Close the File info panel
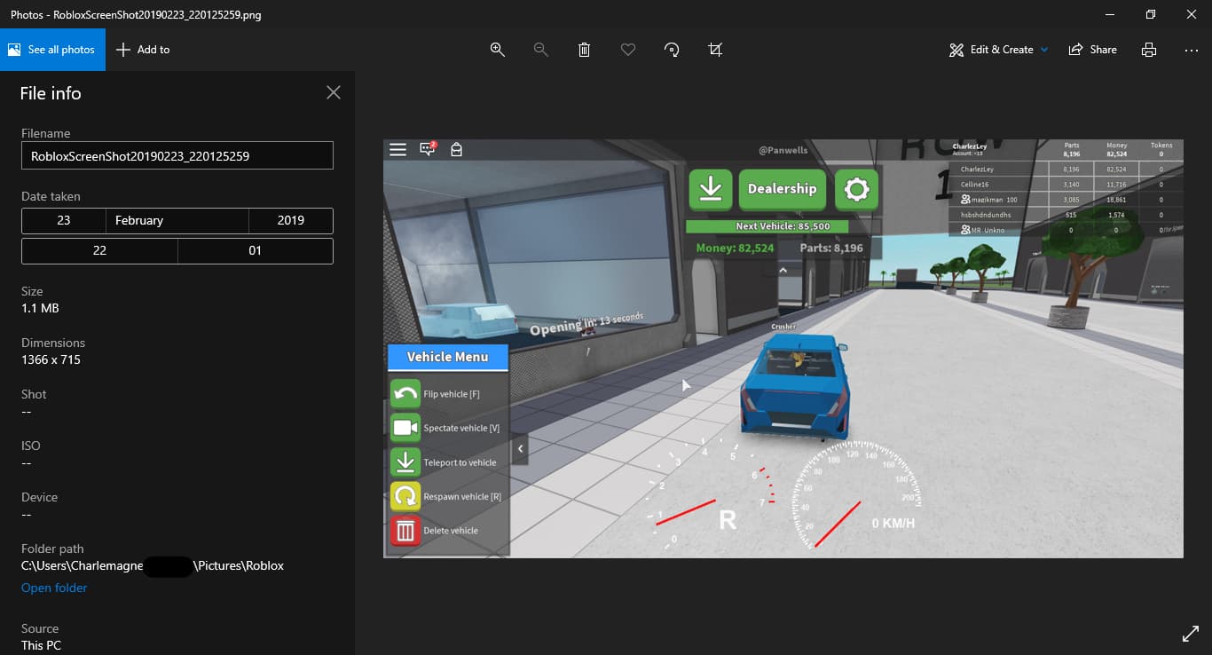 tap(334, 92)
